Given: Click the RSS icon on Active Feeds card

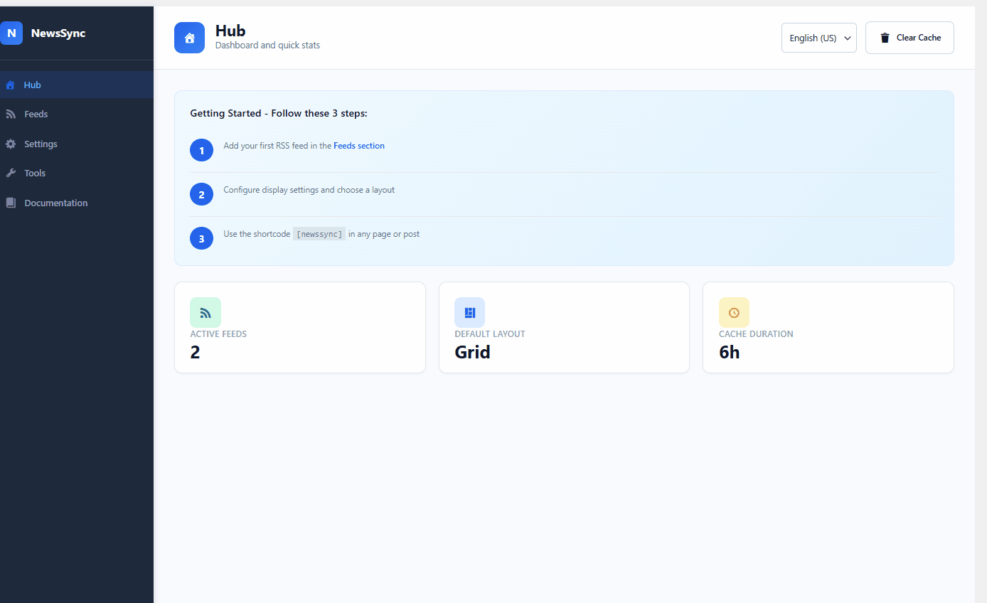Looking at the screenshot, I should [206, 313].
